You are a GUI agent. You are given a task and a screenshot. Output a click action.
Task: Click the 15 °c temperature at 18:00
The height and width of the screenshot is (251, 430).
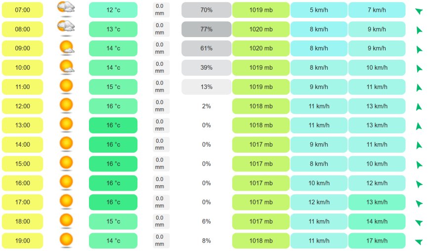coord(113,221)
